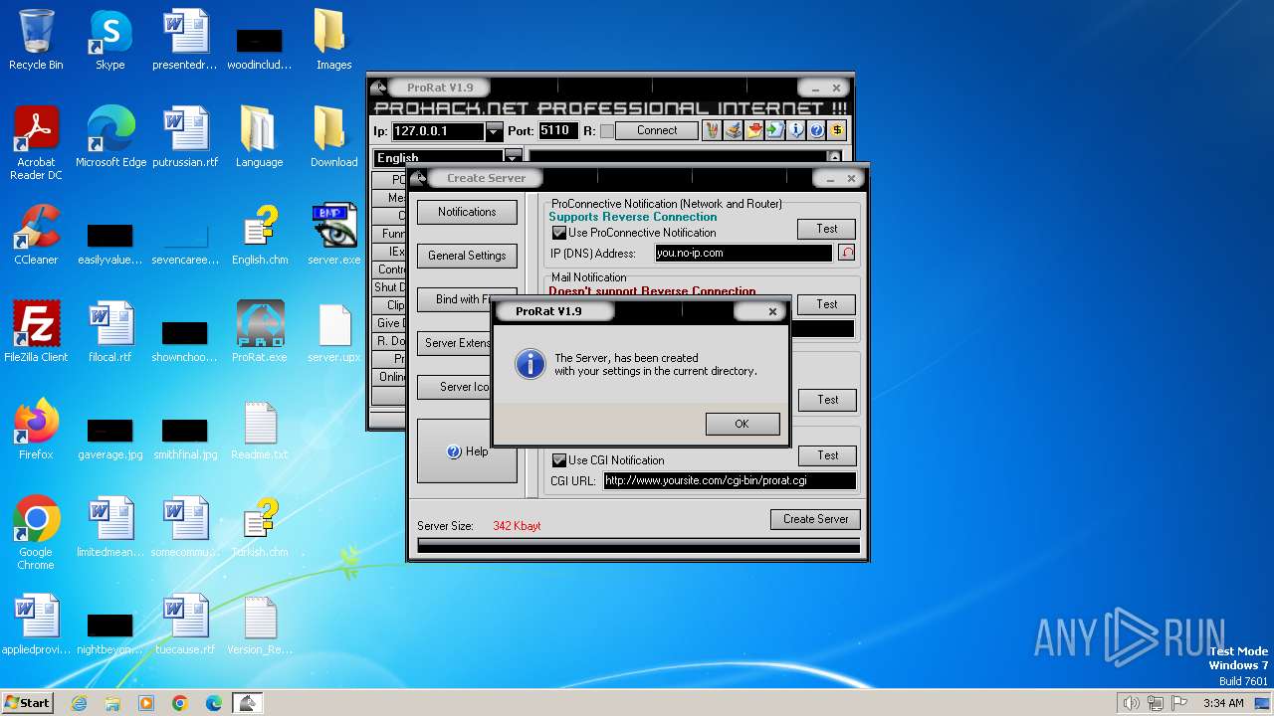The image size is (1274, 716).
Task: Open Help in Create Server window
Action: click(x=467, y=451)
